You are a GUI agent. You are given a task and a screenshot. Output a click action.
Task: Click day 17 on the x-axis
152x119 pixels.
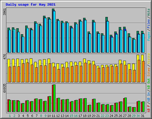pyautogui.click(x=80, y=116)
